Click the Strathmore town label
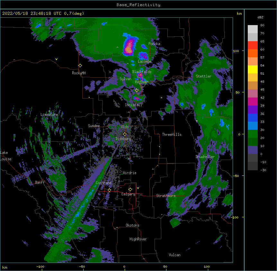Screen dimensions: 277x271 (x=166, y=196)
